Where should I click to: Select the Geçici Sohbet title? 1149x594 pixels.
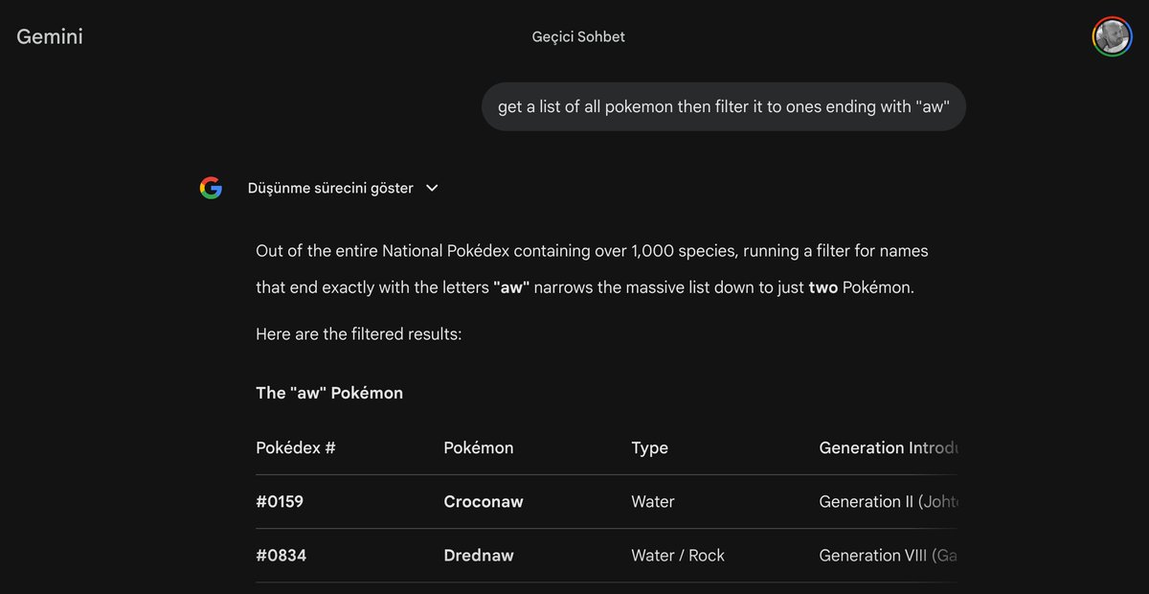578,37
